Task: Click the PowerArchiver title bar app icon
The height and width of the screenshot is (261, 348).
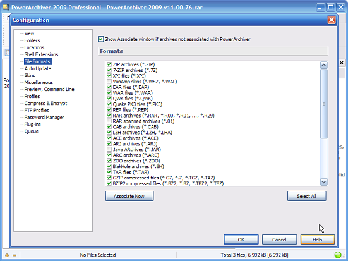Action: coord(6,7)
